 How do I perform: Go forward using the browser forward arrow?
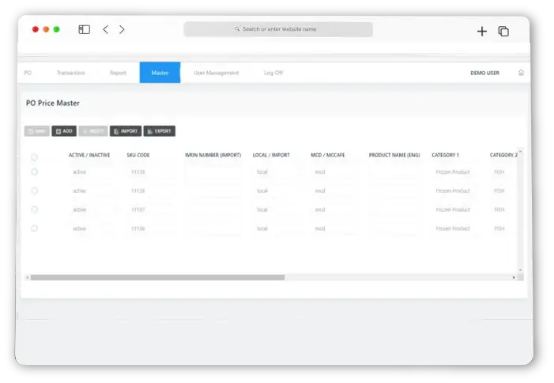coord(122,30)
